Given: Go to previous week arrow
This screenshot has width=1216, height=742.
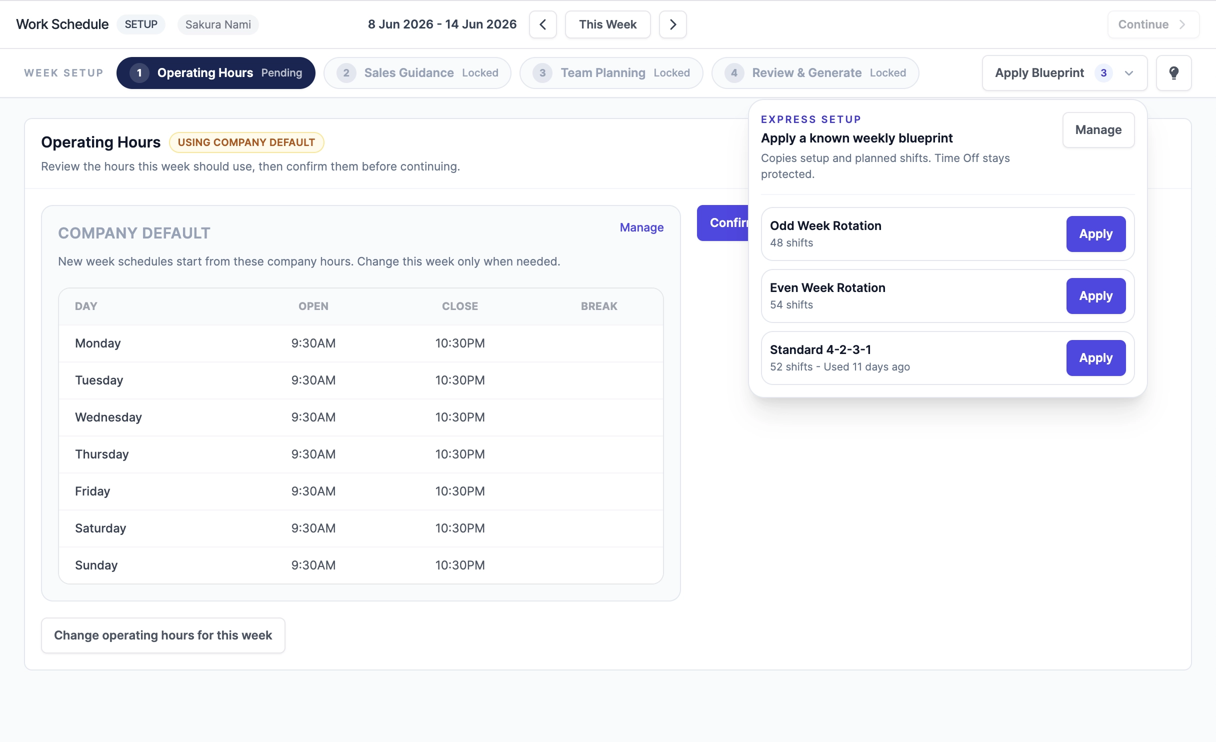Looking at the screenshot, I should tap(542, 24).
